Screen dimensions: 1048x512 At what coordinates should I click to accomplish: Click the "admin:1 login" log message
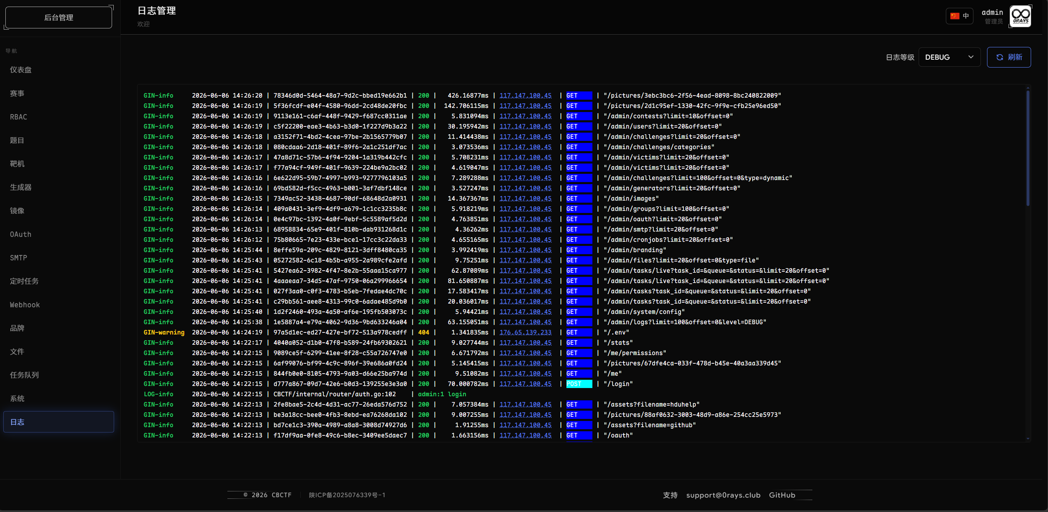[x=442, y=394]
